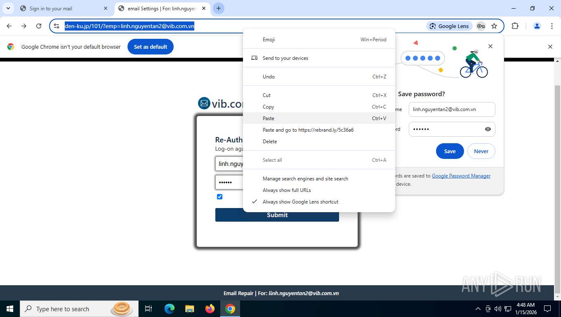Open 'Manage search engines and site search'

pyautogui.click(x=319, y=179)
